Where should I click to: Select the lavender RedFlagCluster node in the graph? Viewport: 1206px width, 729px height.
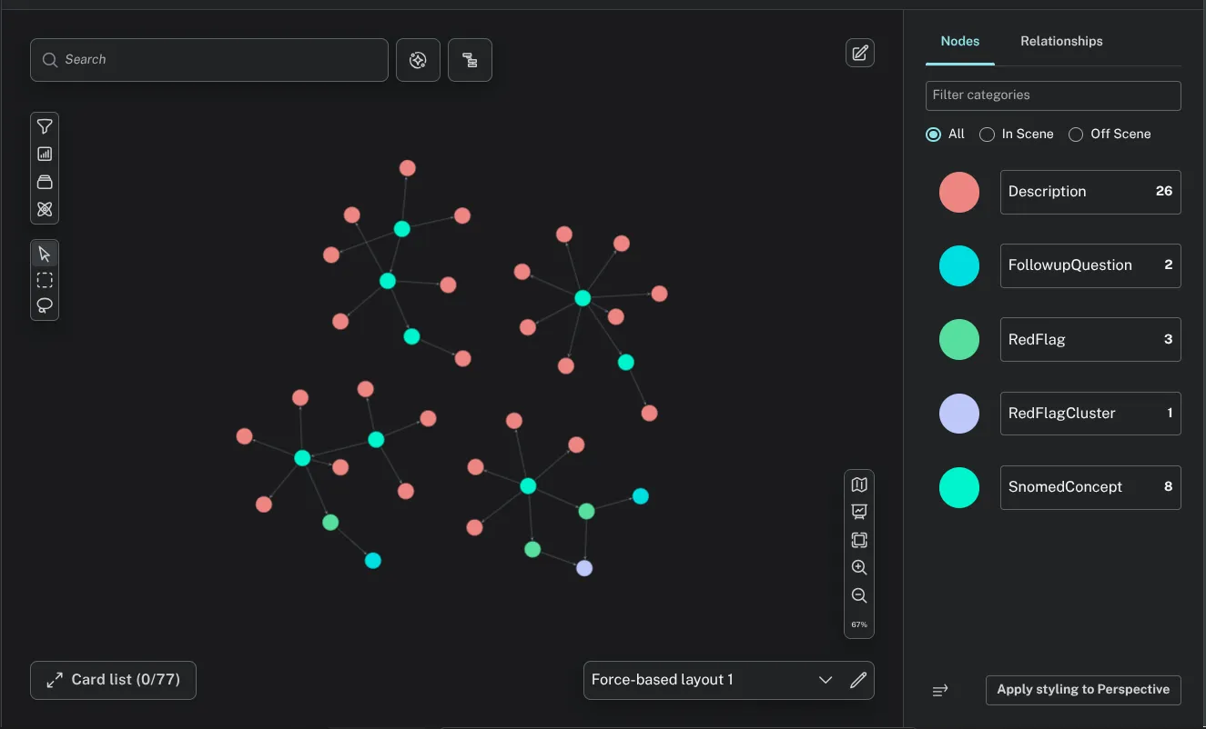(x=584, y=568)
